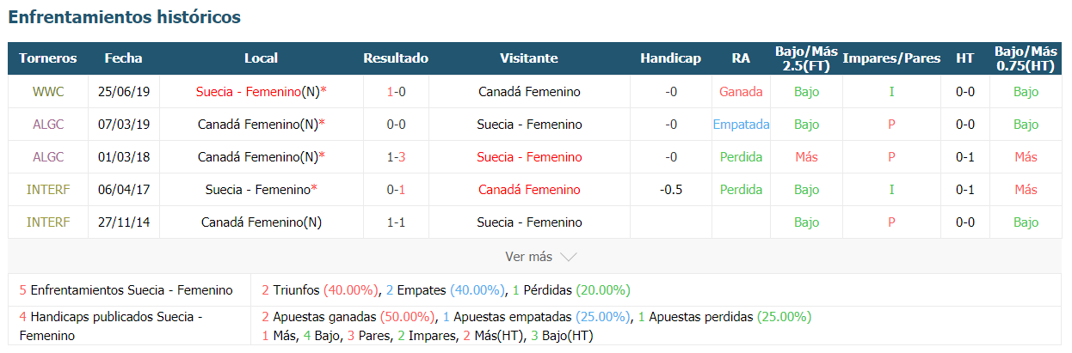Select the Canadá Femenino visitor on 25/06/19
The height and width of the screenshot is (353, 1072).
coord(529,92)
